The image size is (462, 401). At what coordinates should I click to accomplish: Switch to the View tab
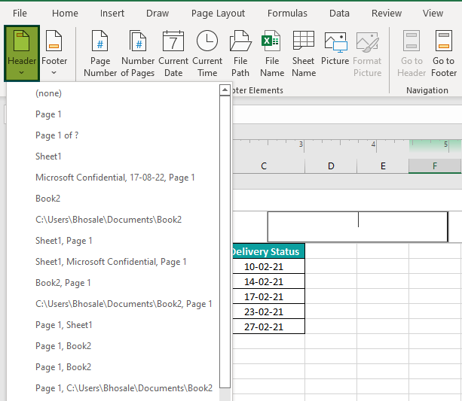click(433, 14)
